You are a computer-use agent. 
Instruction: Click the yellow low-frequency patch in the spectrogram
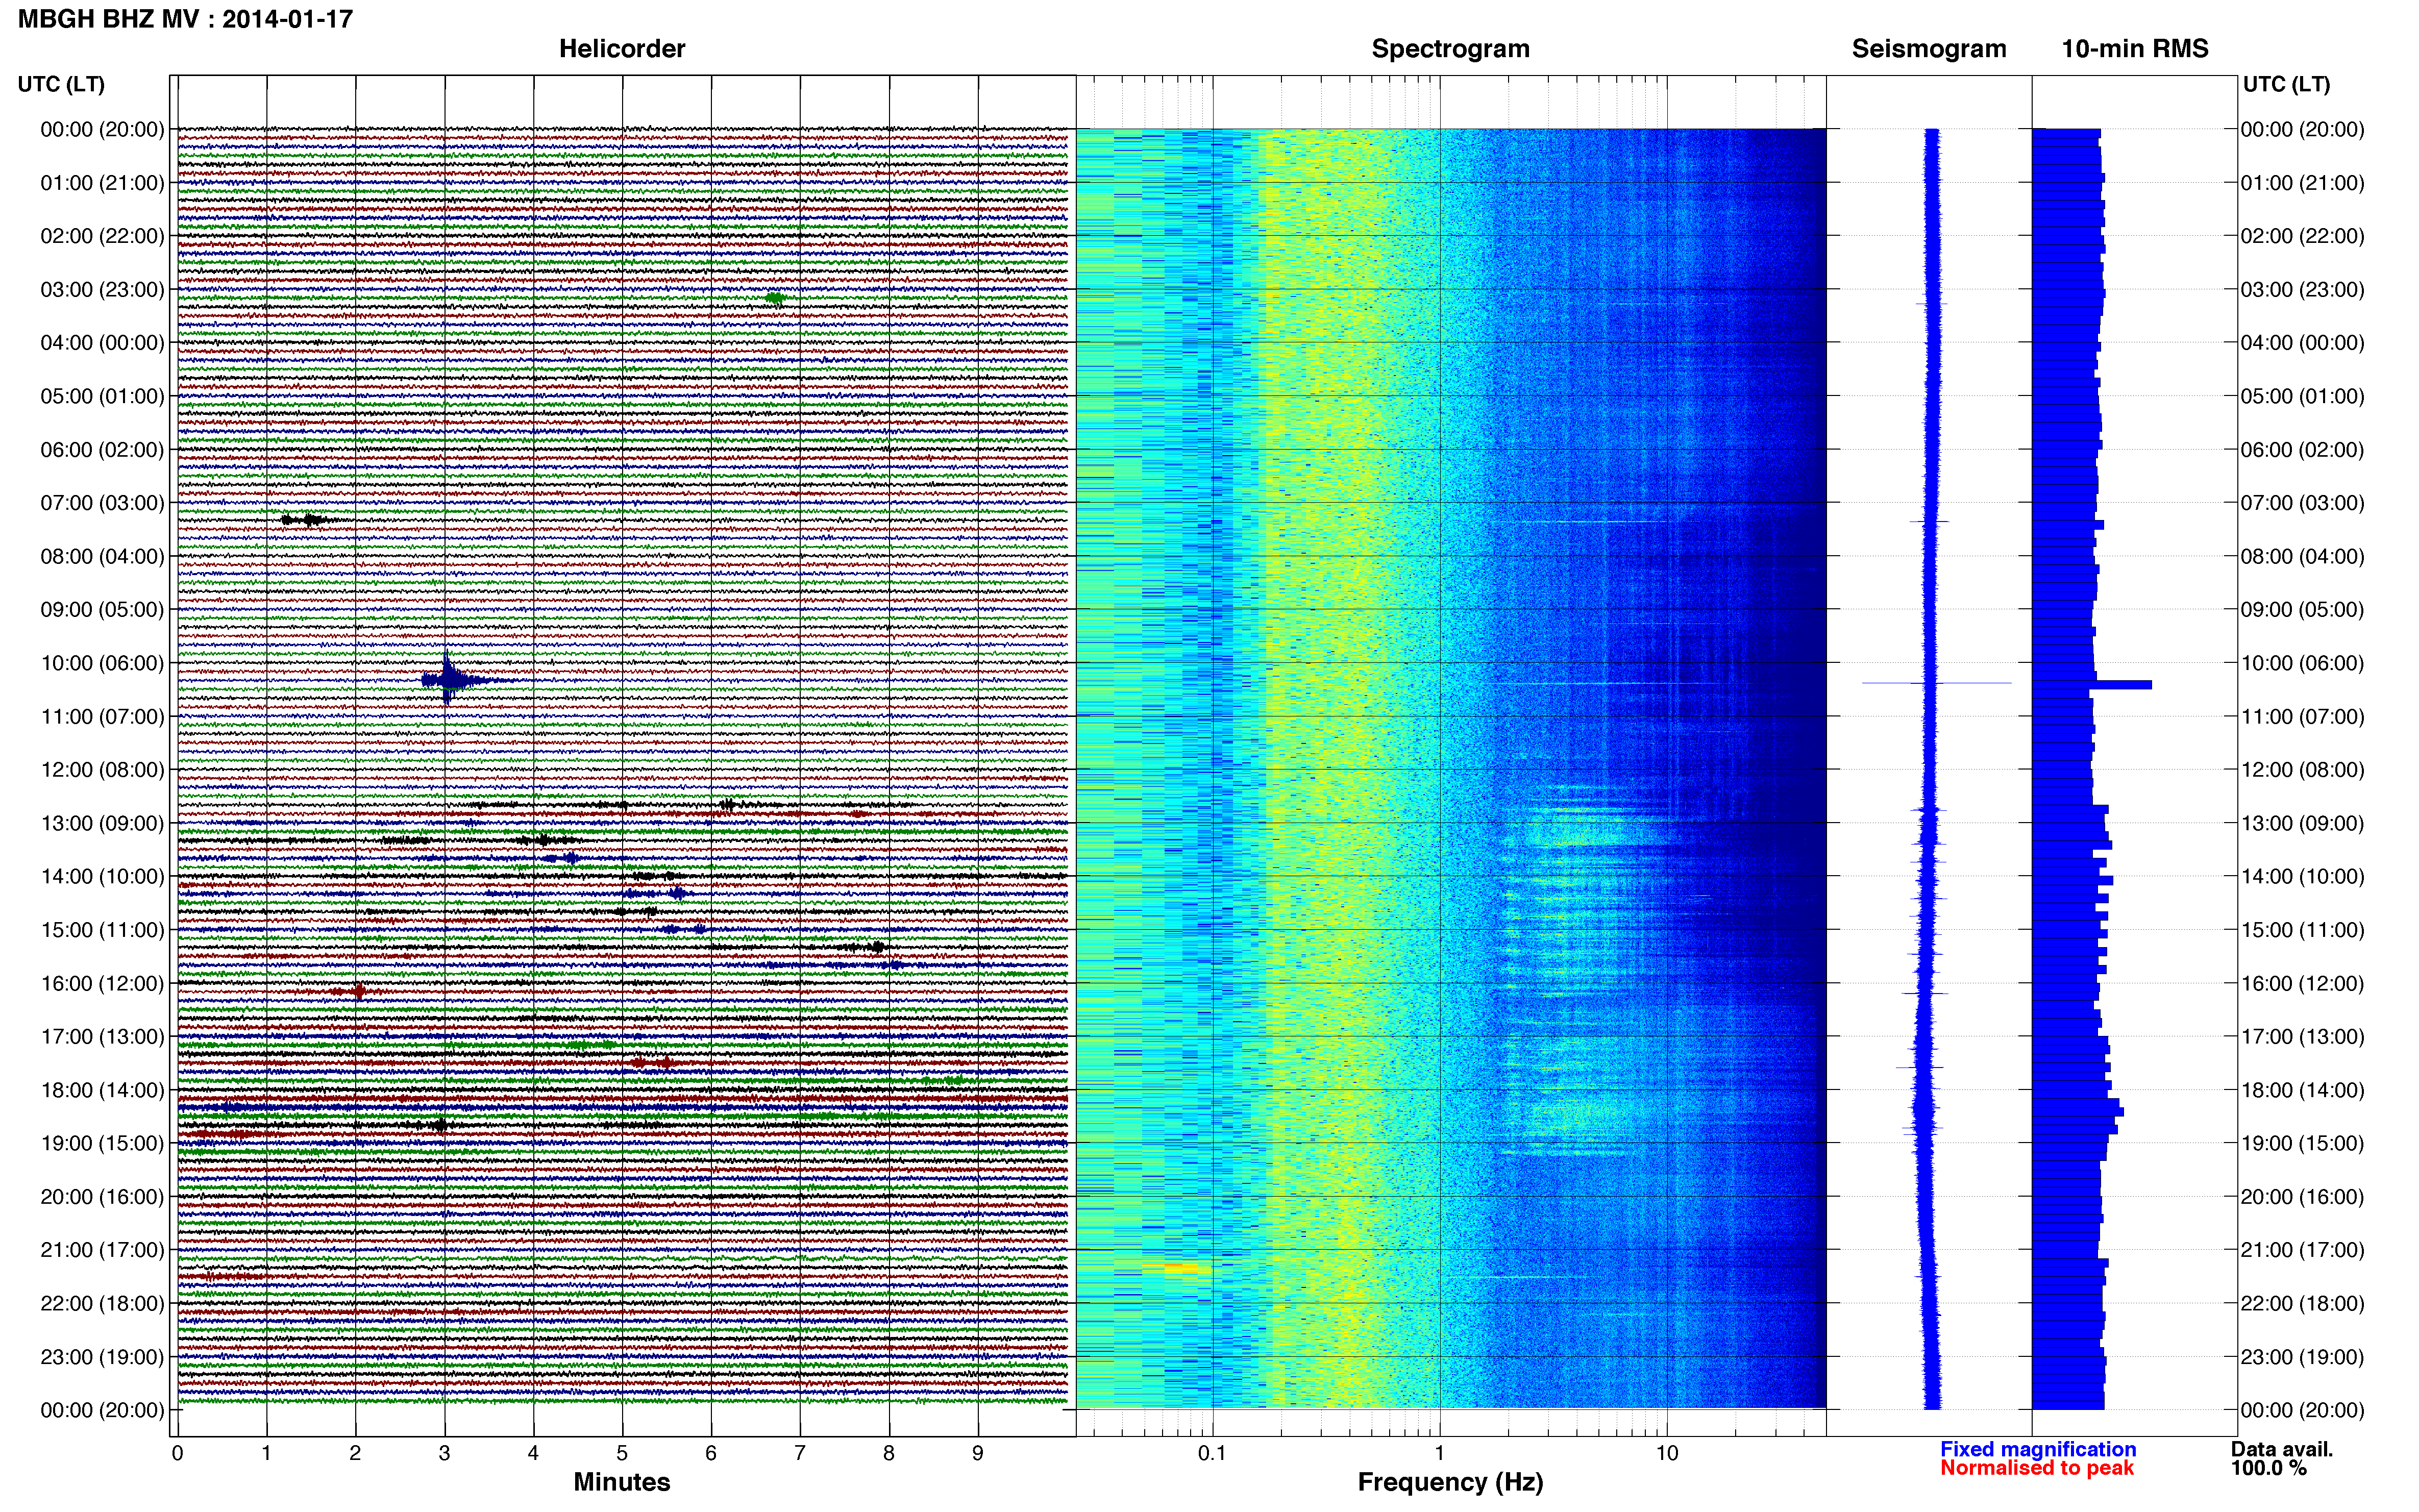(1177, 1268)
